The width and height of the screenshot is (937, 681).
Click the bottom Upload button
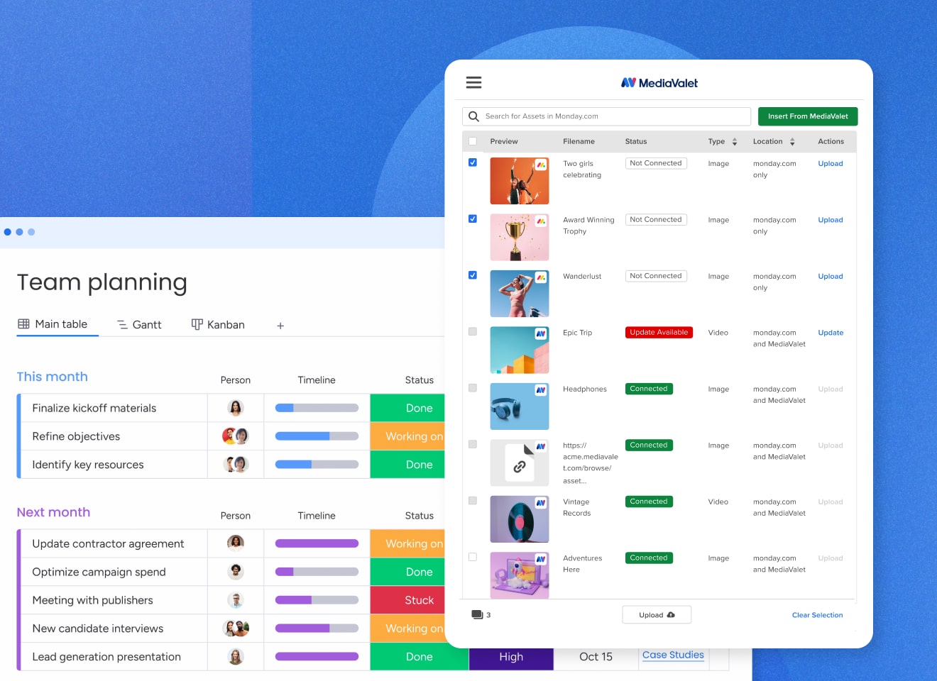(657, 615)
